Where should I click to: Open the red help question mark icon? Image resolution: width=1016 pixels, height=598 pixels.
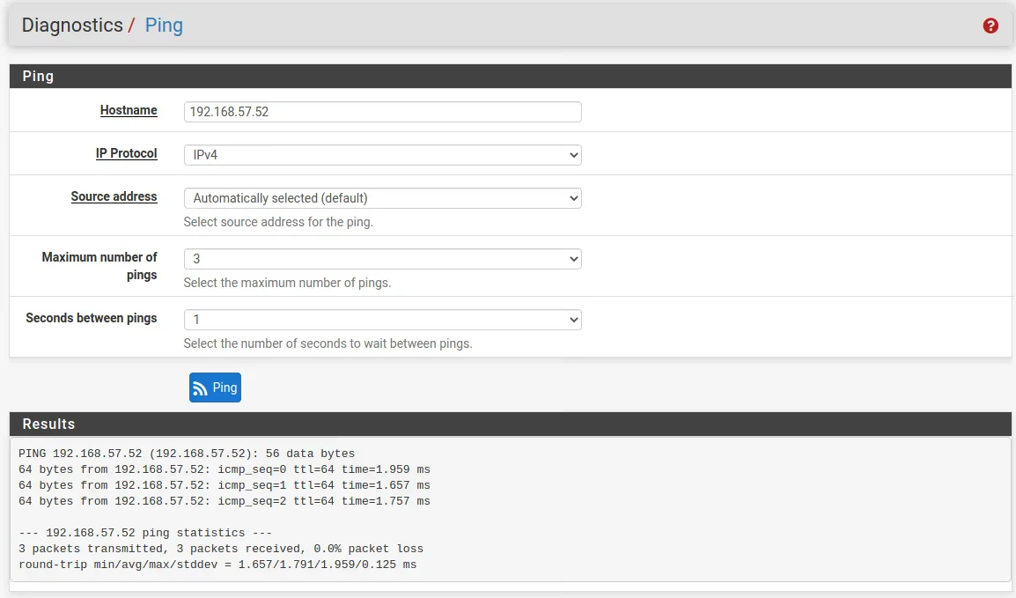tap(990, 26)
